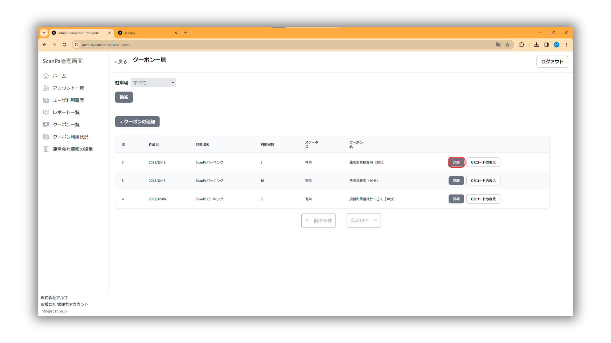Click the 運営会社情報の編集 building icon
The image size is (611, 343).
tap(46, 149)
